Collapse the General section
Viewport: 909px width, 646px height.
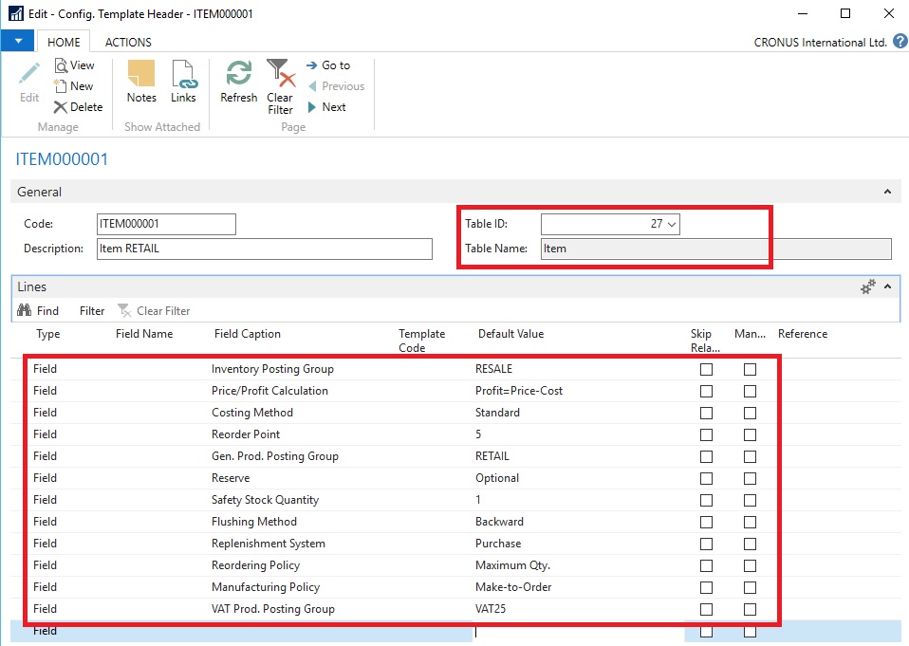pyautogui.click(x=887, y=192)
